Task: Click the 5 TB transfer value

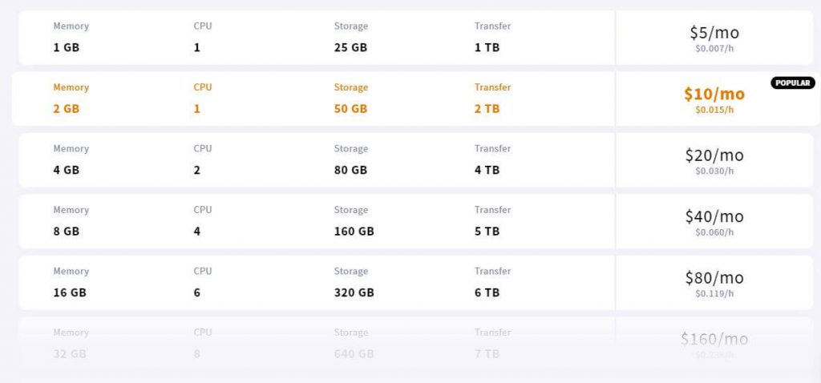Action: click(x=487, y=232)
